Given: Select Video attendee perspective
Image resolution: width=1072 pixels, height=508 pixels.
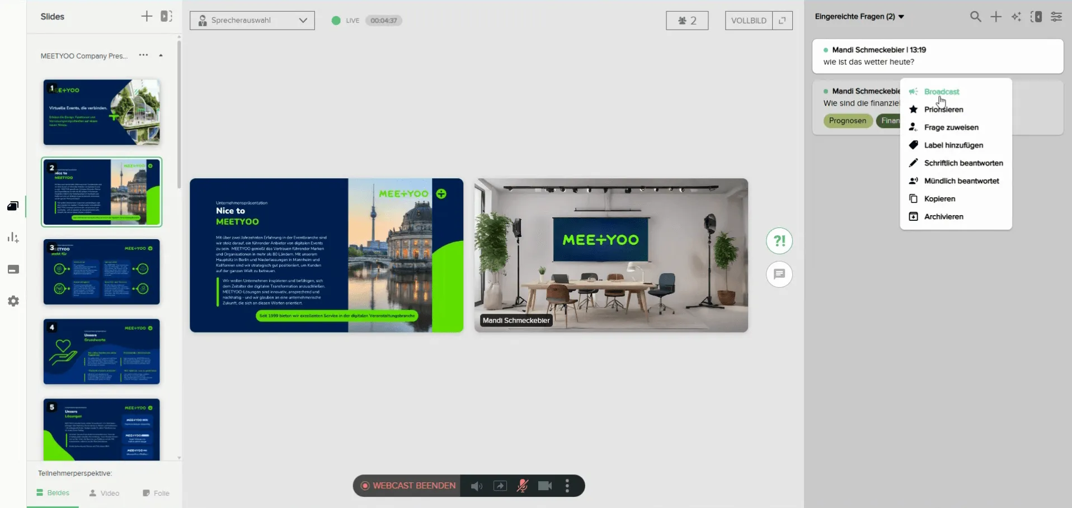Looking at the screenshot, I should 105,493.
